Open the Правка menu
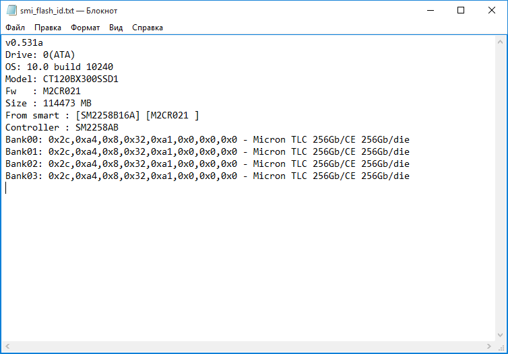Screen dimensions: 508x354 [48, 28]
